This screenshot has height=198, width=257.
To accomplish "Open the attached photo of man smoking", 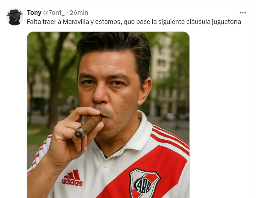I will coord(108,115).
